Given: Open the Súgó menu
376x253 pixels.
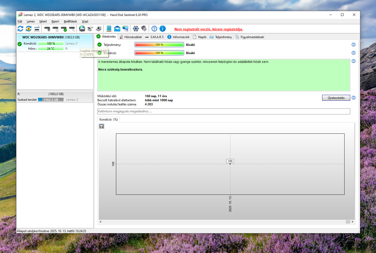Looking at the screenshot, I should (x=85, y=21).
